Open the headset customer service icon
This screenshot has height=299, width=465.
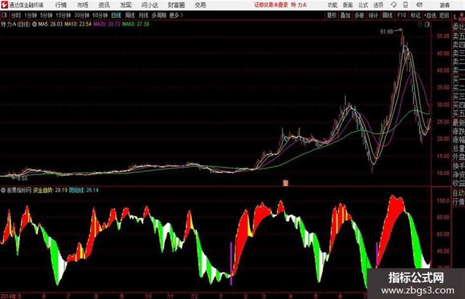point(394,5)
